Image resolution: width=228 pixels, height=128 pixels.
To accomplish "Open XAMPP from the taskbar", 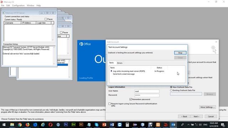I will (x=158, y=125).
